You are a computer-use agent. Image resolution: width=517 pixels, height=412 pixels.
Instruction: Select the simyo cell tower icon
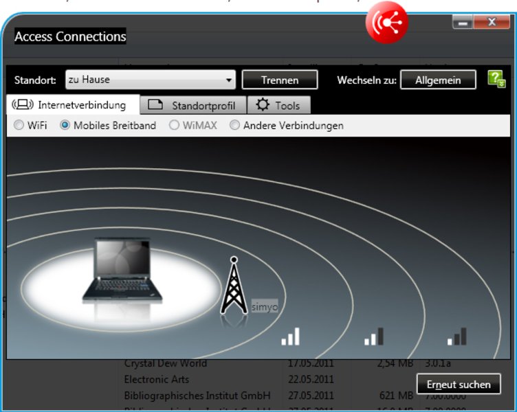point(234,285)
